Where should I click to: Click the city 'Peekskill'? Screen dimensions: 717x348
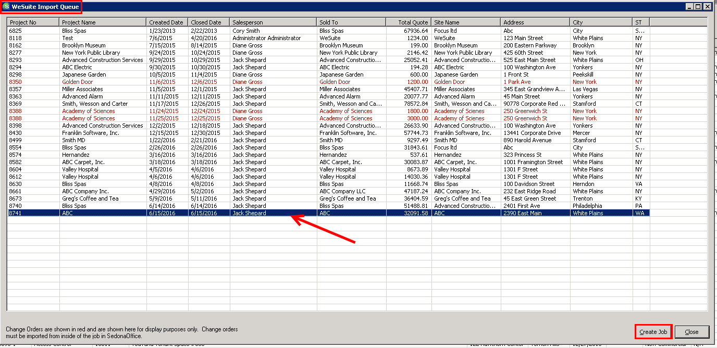click(584, 74)
